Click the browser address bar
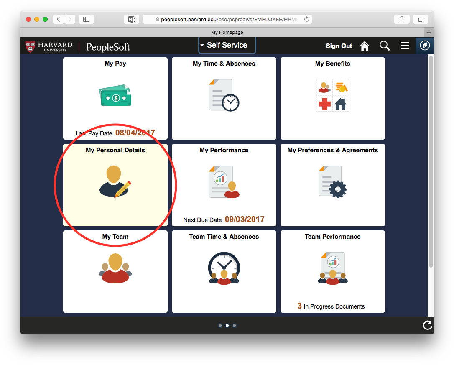 (x=226, y=19)
